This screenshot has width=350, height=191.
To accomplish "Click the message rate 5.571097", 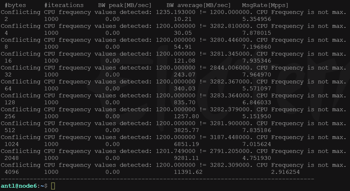I will point(257,89).
